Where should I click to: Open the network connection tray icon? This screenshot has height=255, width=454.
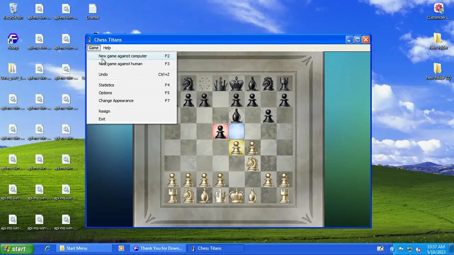[410, 249]
